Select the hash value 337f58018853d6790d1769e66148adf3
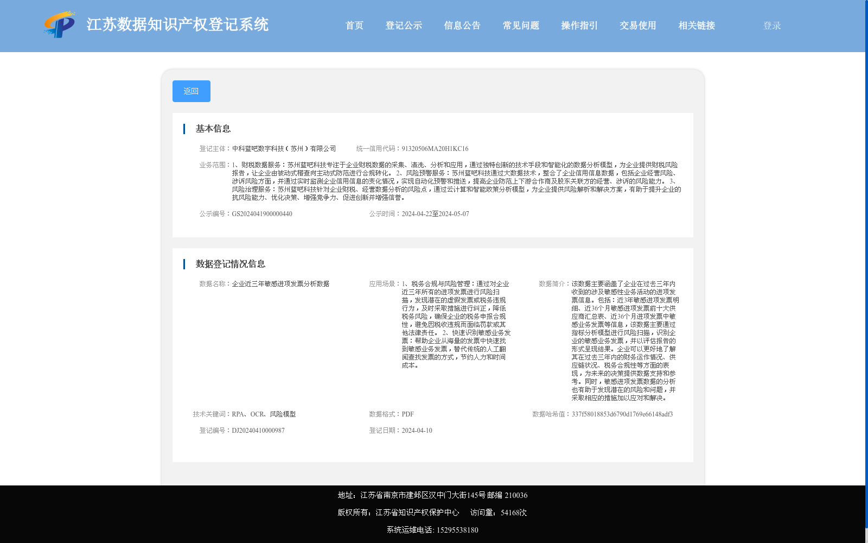This screenshot has height=543, width=868. tap(622, 414)
